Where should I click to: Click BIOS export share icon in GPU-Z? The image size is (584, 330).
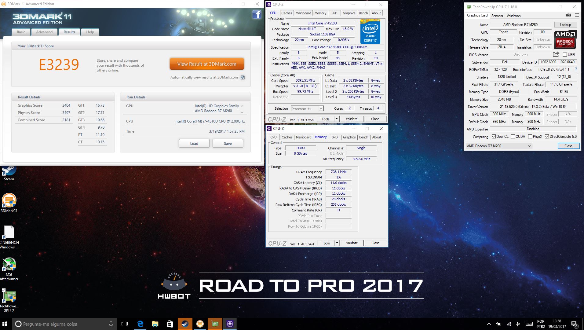(556, 54)
